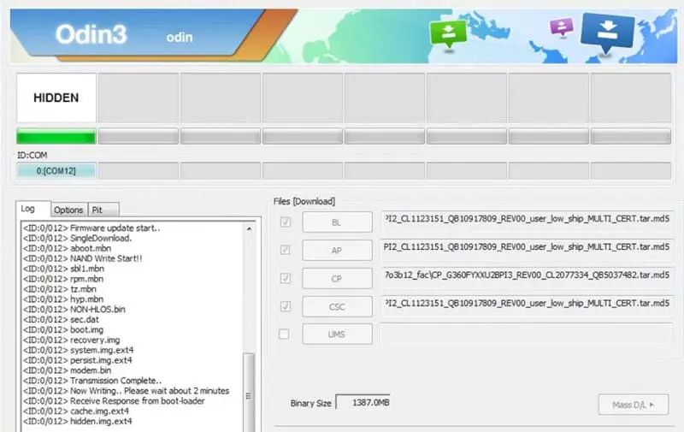The width and height of the screenshot is (684, 432).
Task: Click log line persist.img.ext4
Action: tap(78, 360)
